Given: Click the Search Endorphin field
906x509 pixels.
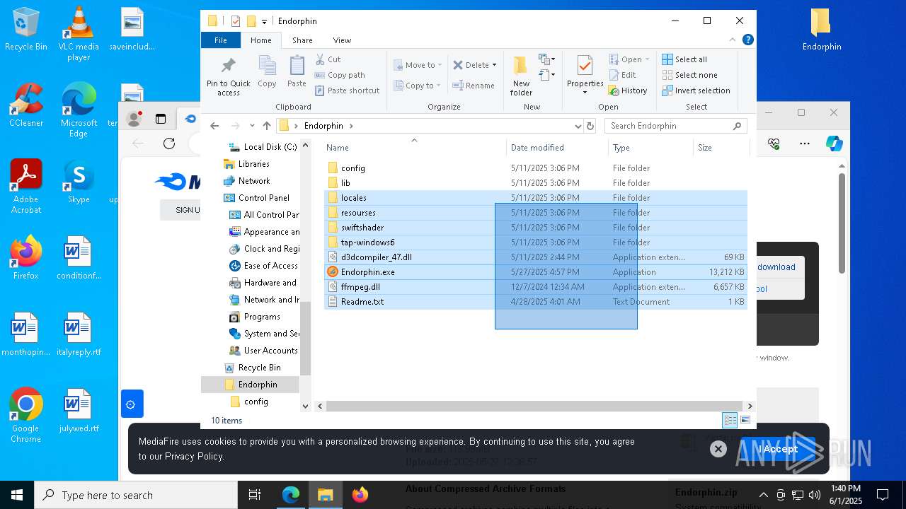Looking at the screenshot, I should coord(676,126).
